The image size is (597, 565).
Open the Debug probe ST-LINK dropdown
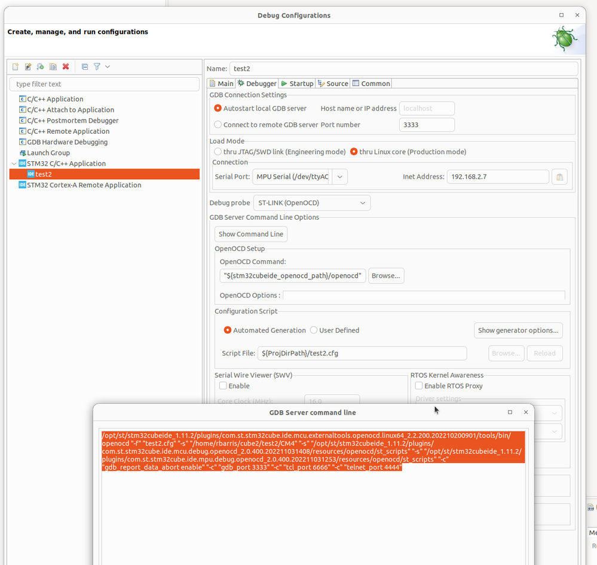pyautogui.click(x=312, y=203)
